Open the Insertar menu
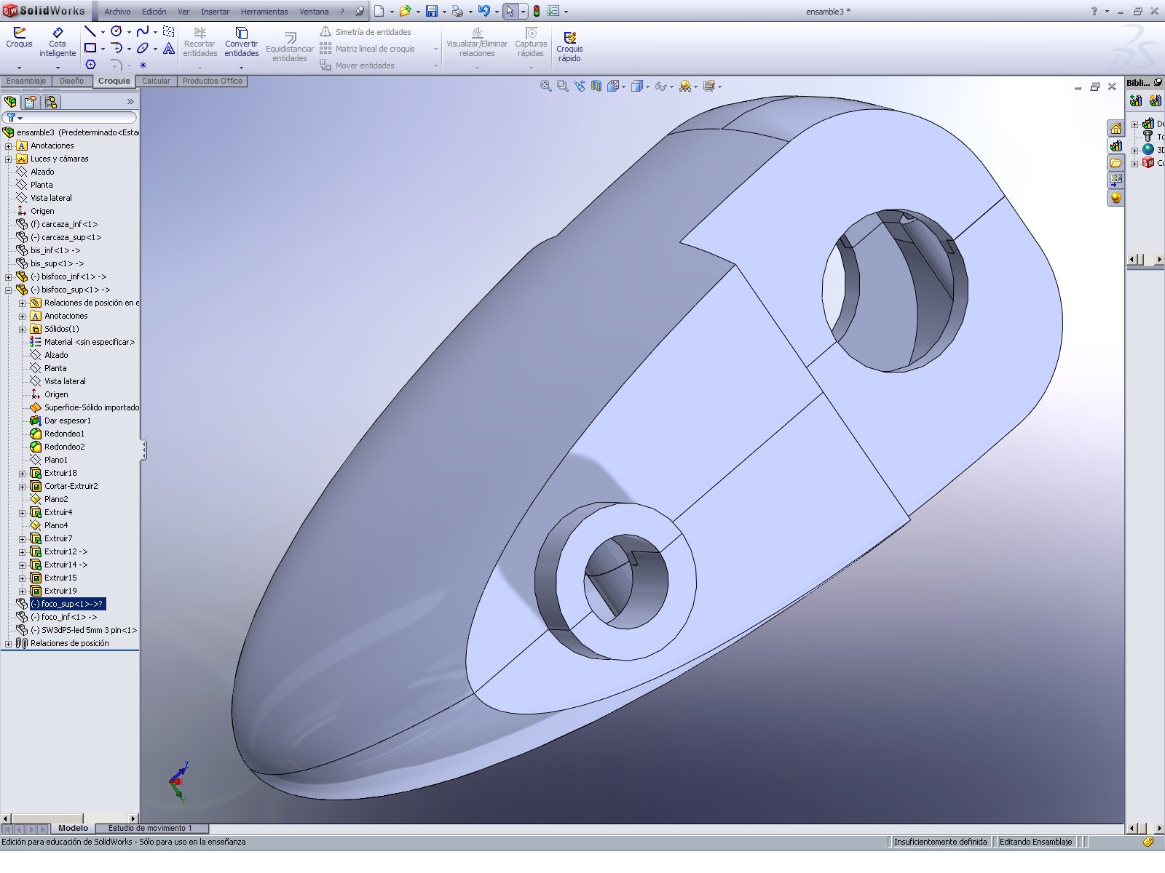Viewport: 1165px width, 873px height. pos(215,12)
